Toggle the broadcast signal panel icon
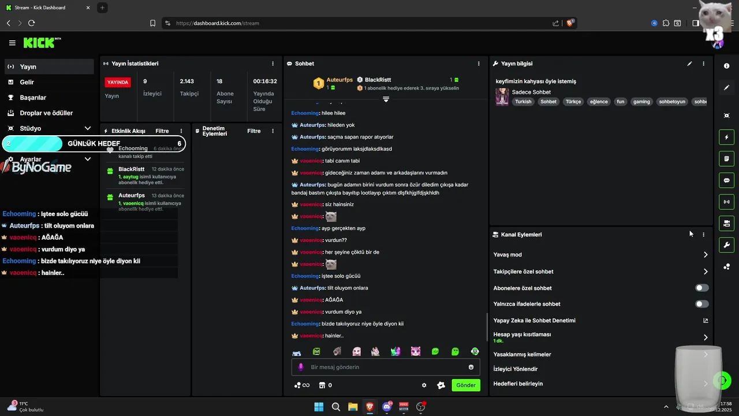739x416 pixels. [x=727, y=202]
